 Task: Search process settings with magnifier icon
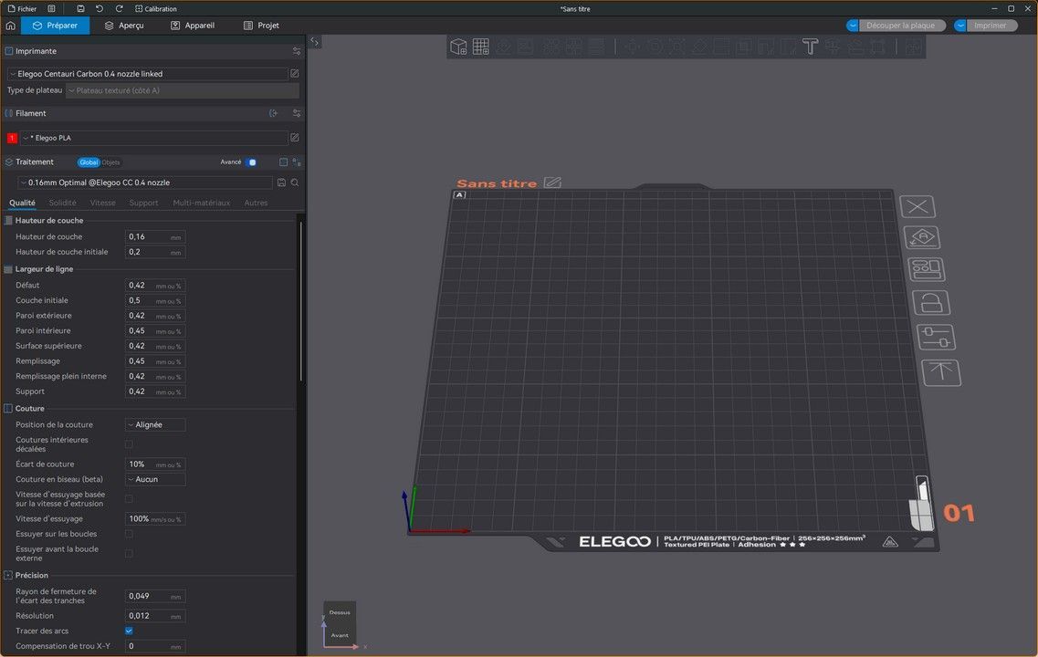pyautogui.click(x=295, y=182)
